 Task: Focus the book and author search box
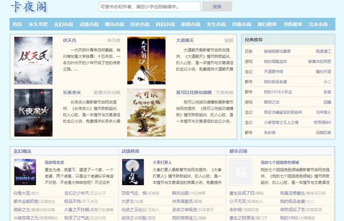coord(150,7)
